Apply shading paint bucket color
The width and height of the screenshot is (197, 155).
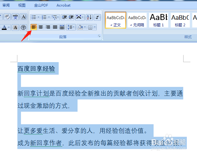tap(80, 27)
